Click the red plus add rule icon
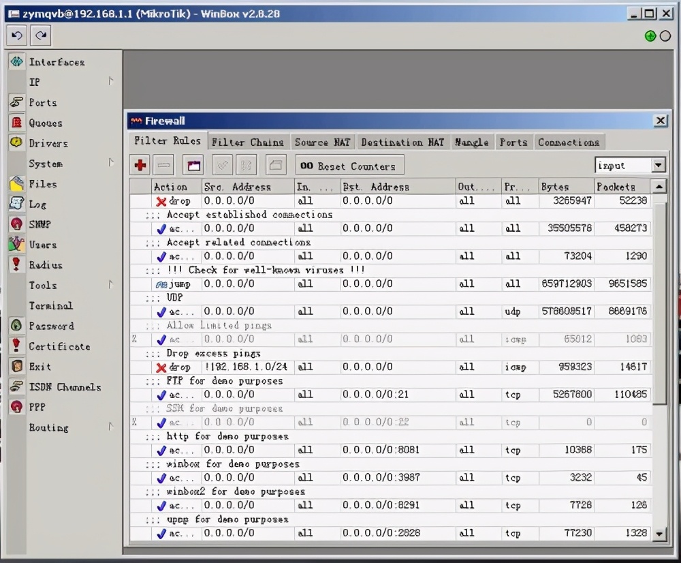The width and height of the screenshot is (681, 563). (141, 165)
